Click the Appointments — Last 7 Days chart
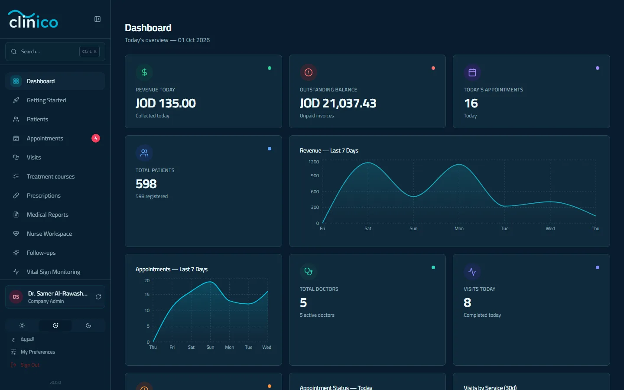 203,310
